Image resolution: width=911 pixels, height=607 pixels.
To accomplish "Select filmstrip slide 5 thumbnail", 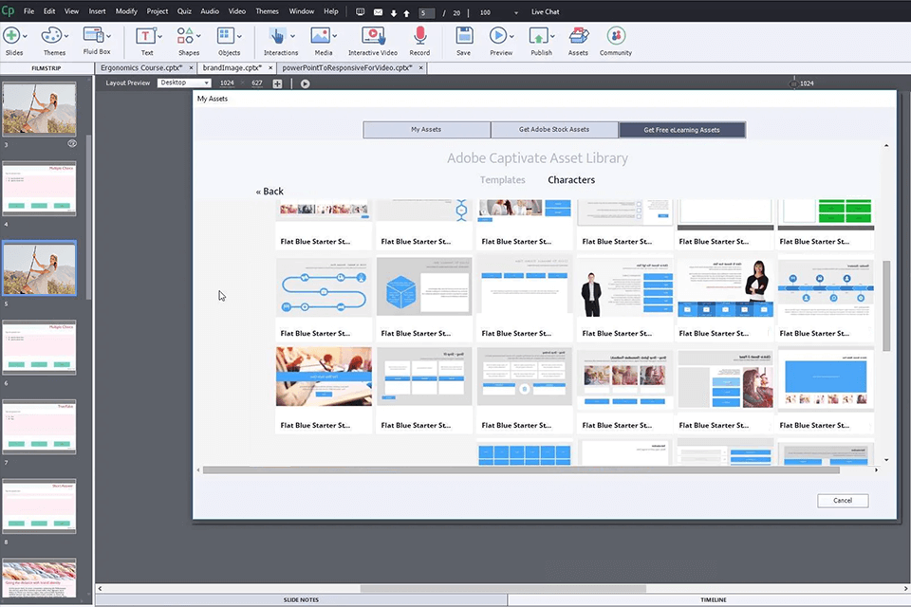I will 39,268.
